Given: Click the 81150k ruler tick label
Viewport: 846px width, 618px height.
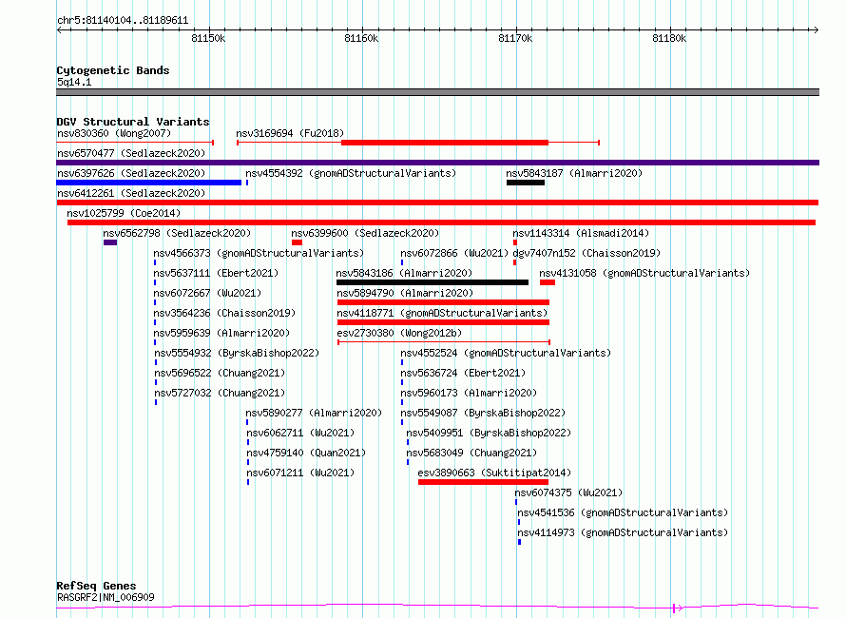Looking at the screenshot, I should (x=208, y=38).
